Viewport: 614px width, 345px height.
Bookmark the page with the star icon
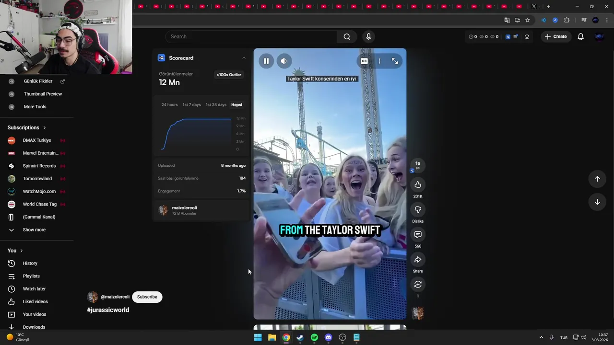pos(528,20)
